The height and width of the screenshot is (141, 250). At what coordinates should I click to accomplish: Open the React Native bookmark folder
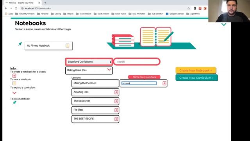pos(119,14)
